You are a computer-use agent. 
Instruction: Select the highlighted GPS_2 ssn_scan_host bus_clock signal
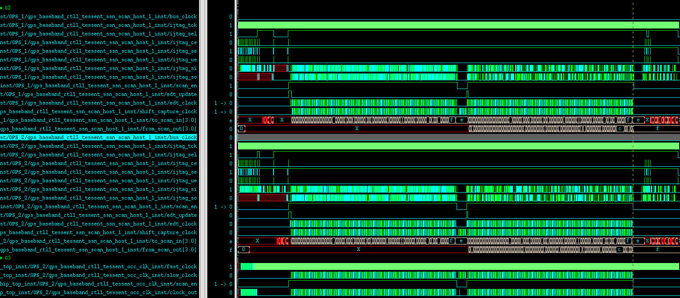(x=99, y=137)
